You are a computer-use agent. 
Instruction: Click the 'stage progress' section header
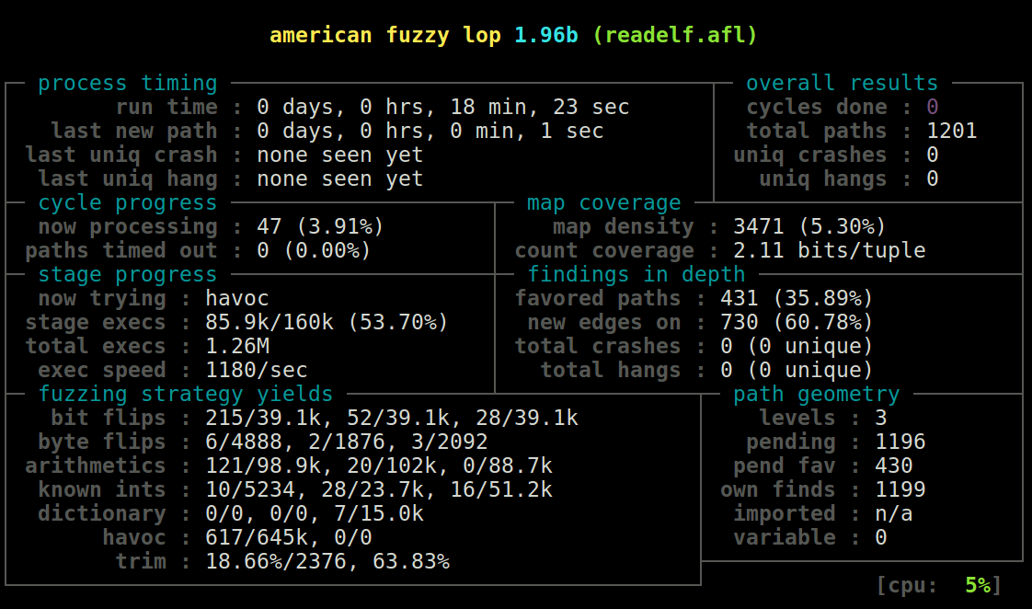128,274
